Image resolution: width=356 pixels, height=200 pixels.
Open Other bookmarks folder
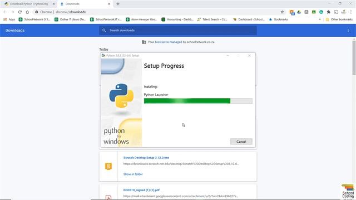[339, 19]
